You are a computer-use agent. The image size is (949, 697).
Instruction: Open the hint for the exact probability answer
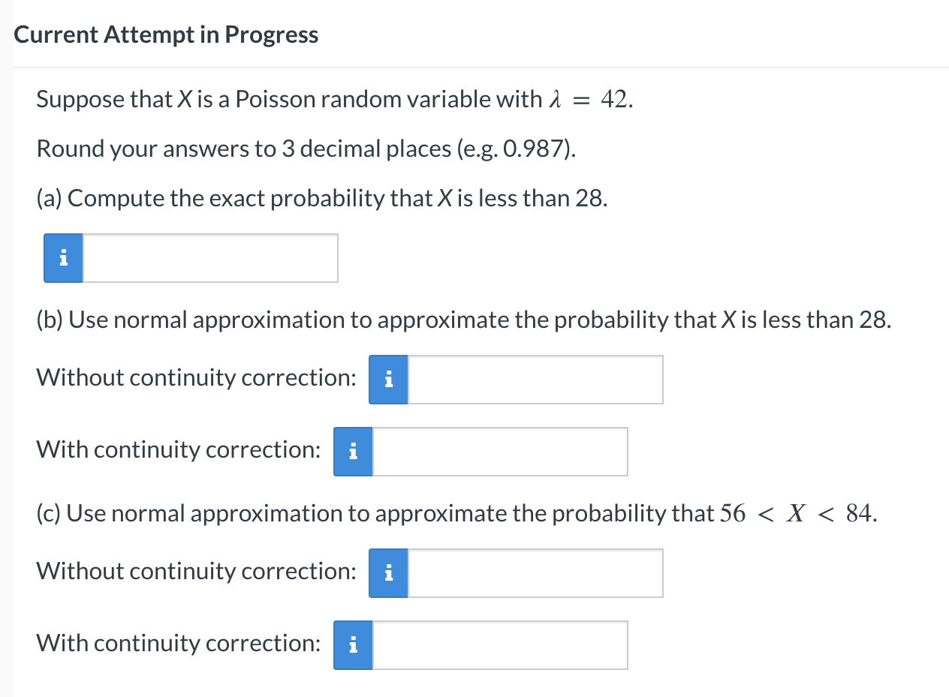(62, 257)
